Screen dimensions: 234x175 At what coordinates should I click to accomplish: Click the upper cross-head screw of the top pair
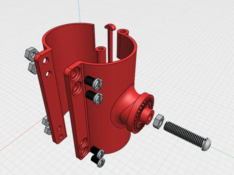[x=93, y=83]
